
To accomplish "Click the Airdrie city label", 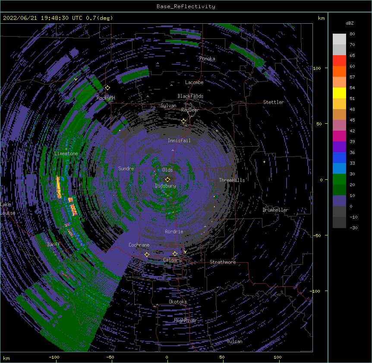I will pyautogui.click(x=174, y=232).
